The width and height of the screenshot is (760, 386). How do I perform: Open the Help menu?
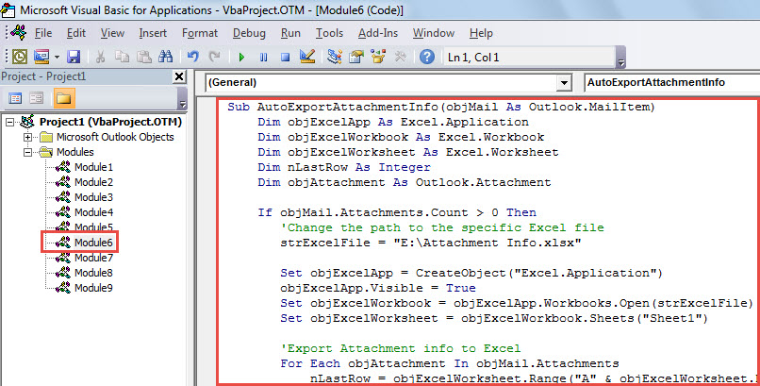click(481, 33)
